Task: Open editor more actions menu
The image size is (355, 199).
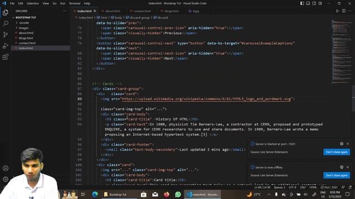Action: point(350,11)
